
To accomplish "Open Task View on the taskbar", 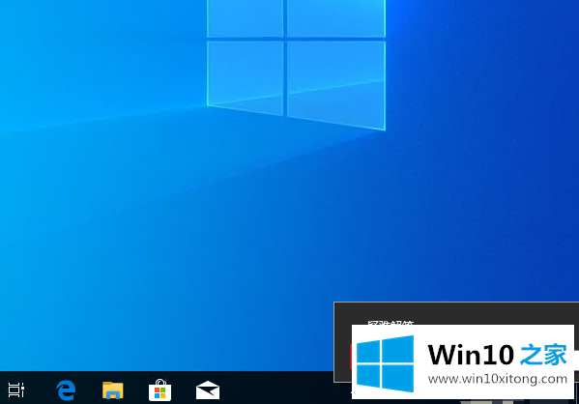I will (16, 390).
